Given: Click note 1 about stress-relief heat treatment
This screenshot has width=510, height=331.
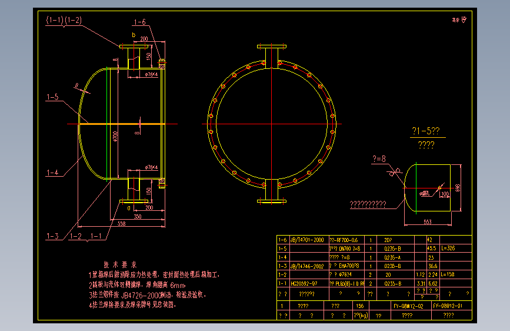Looking at the screenshot, I should pos(154,274).
